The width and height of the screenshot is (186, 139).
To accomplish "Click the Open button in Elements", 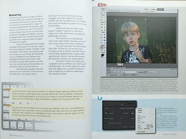I will pyautogui.click(x=103, y=8).
